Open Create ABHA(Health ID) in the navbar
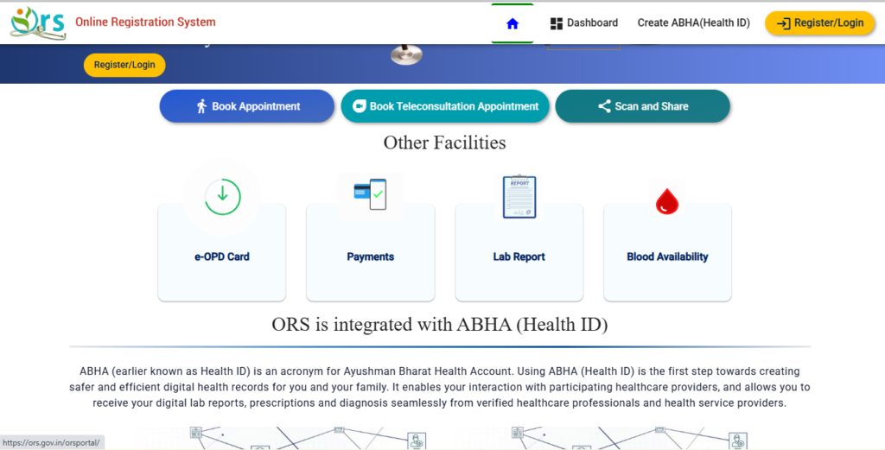Image resolution: width=885 pixels, height=450 pixels. [x=693, y=23]
